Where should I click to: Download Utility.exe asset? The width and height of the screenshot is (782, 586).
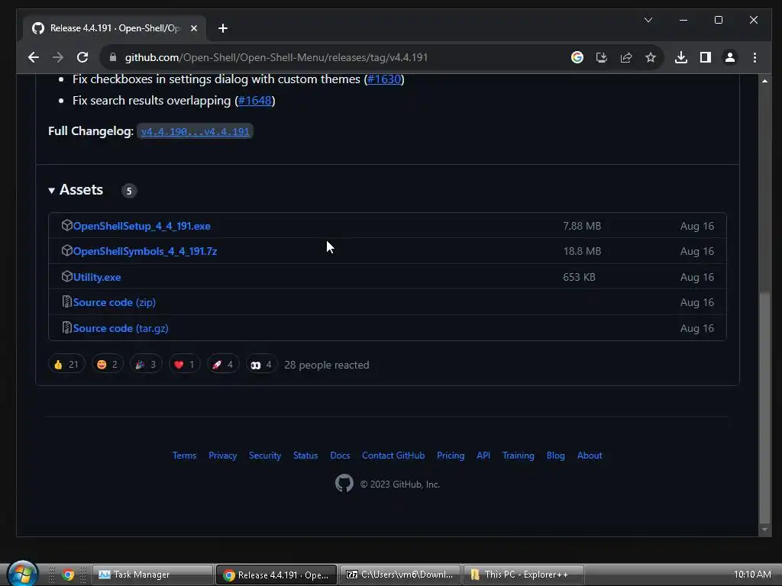click(97, 277)
